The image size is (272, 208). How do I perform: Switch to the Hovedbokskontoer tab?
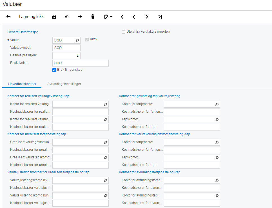(x=22, y=84)
